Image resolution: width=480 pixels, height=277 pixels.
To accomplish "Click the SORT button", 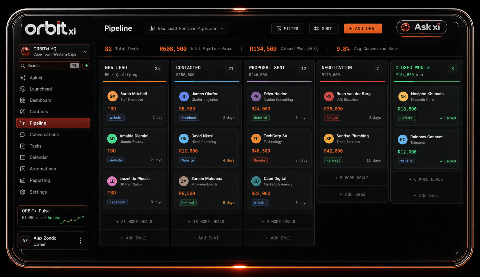I will tap(324, 28).
